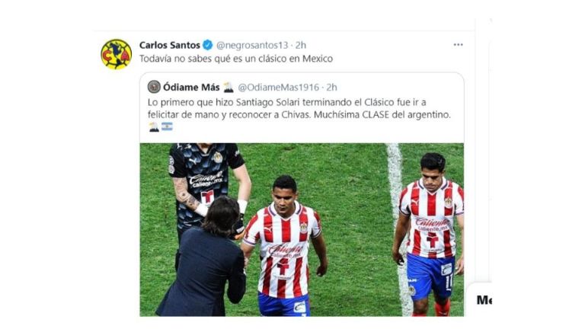This screenshot has width=585, height=329.
Task: Click the 2h timestamp on the quoted tweet
Action: pos(331,88)
